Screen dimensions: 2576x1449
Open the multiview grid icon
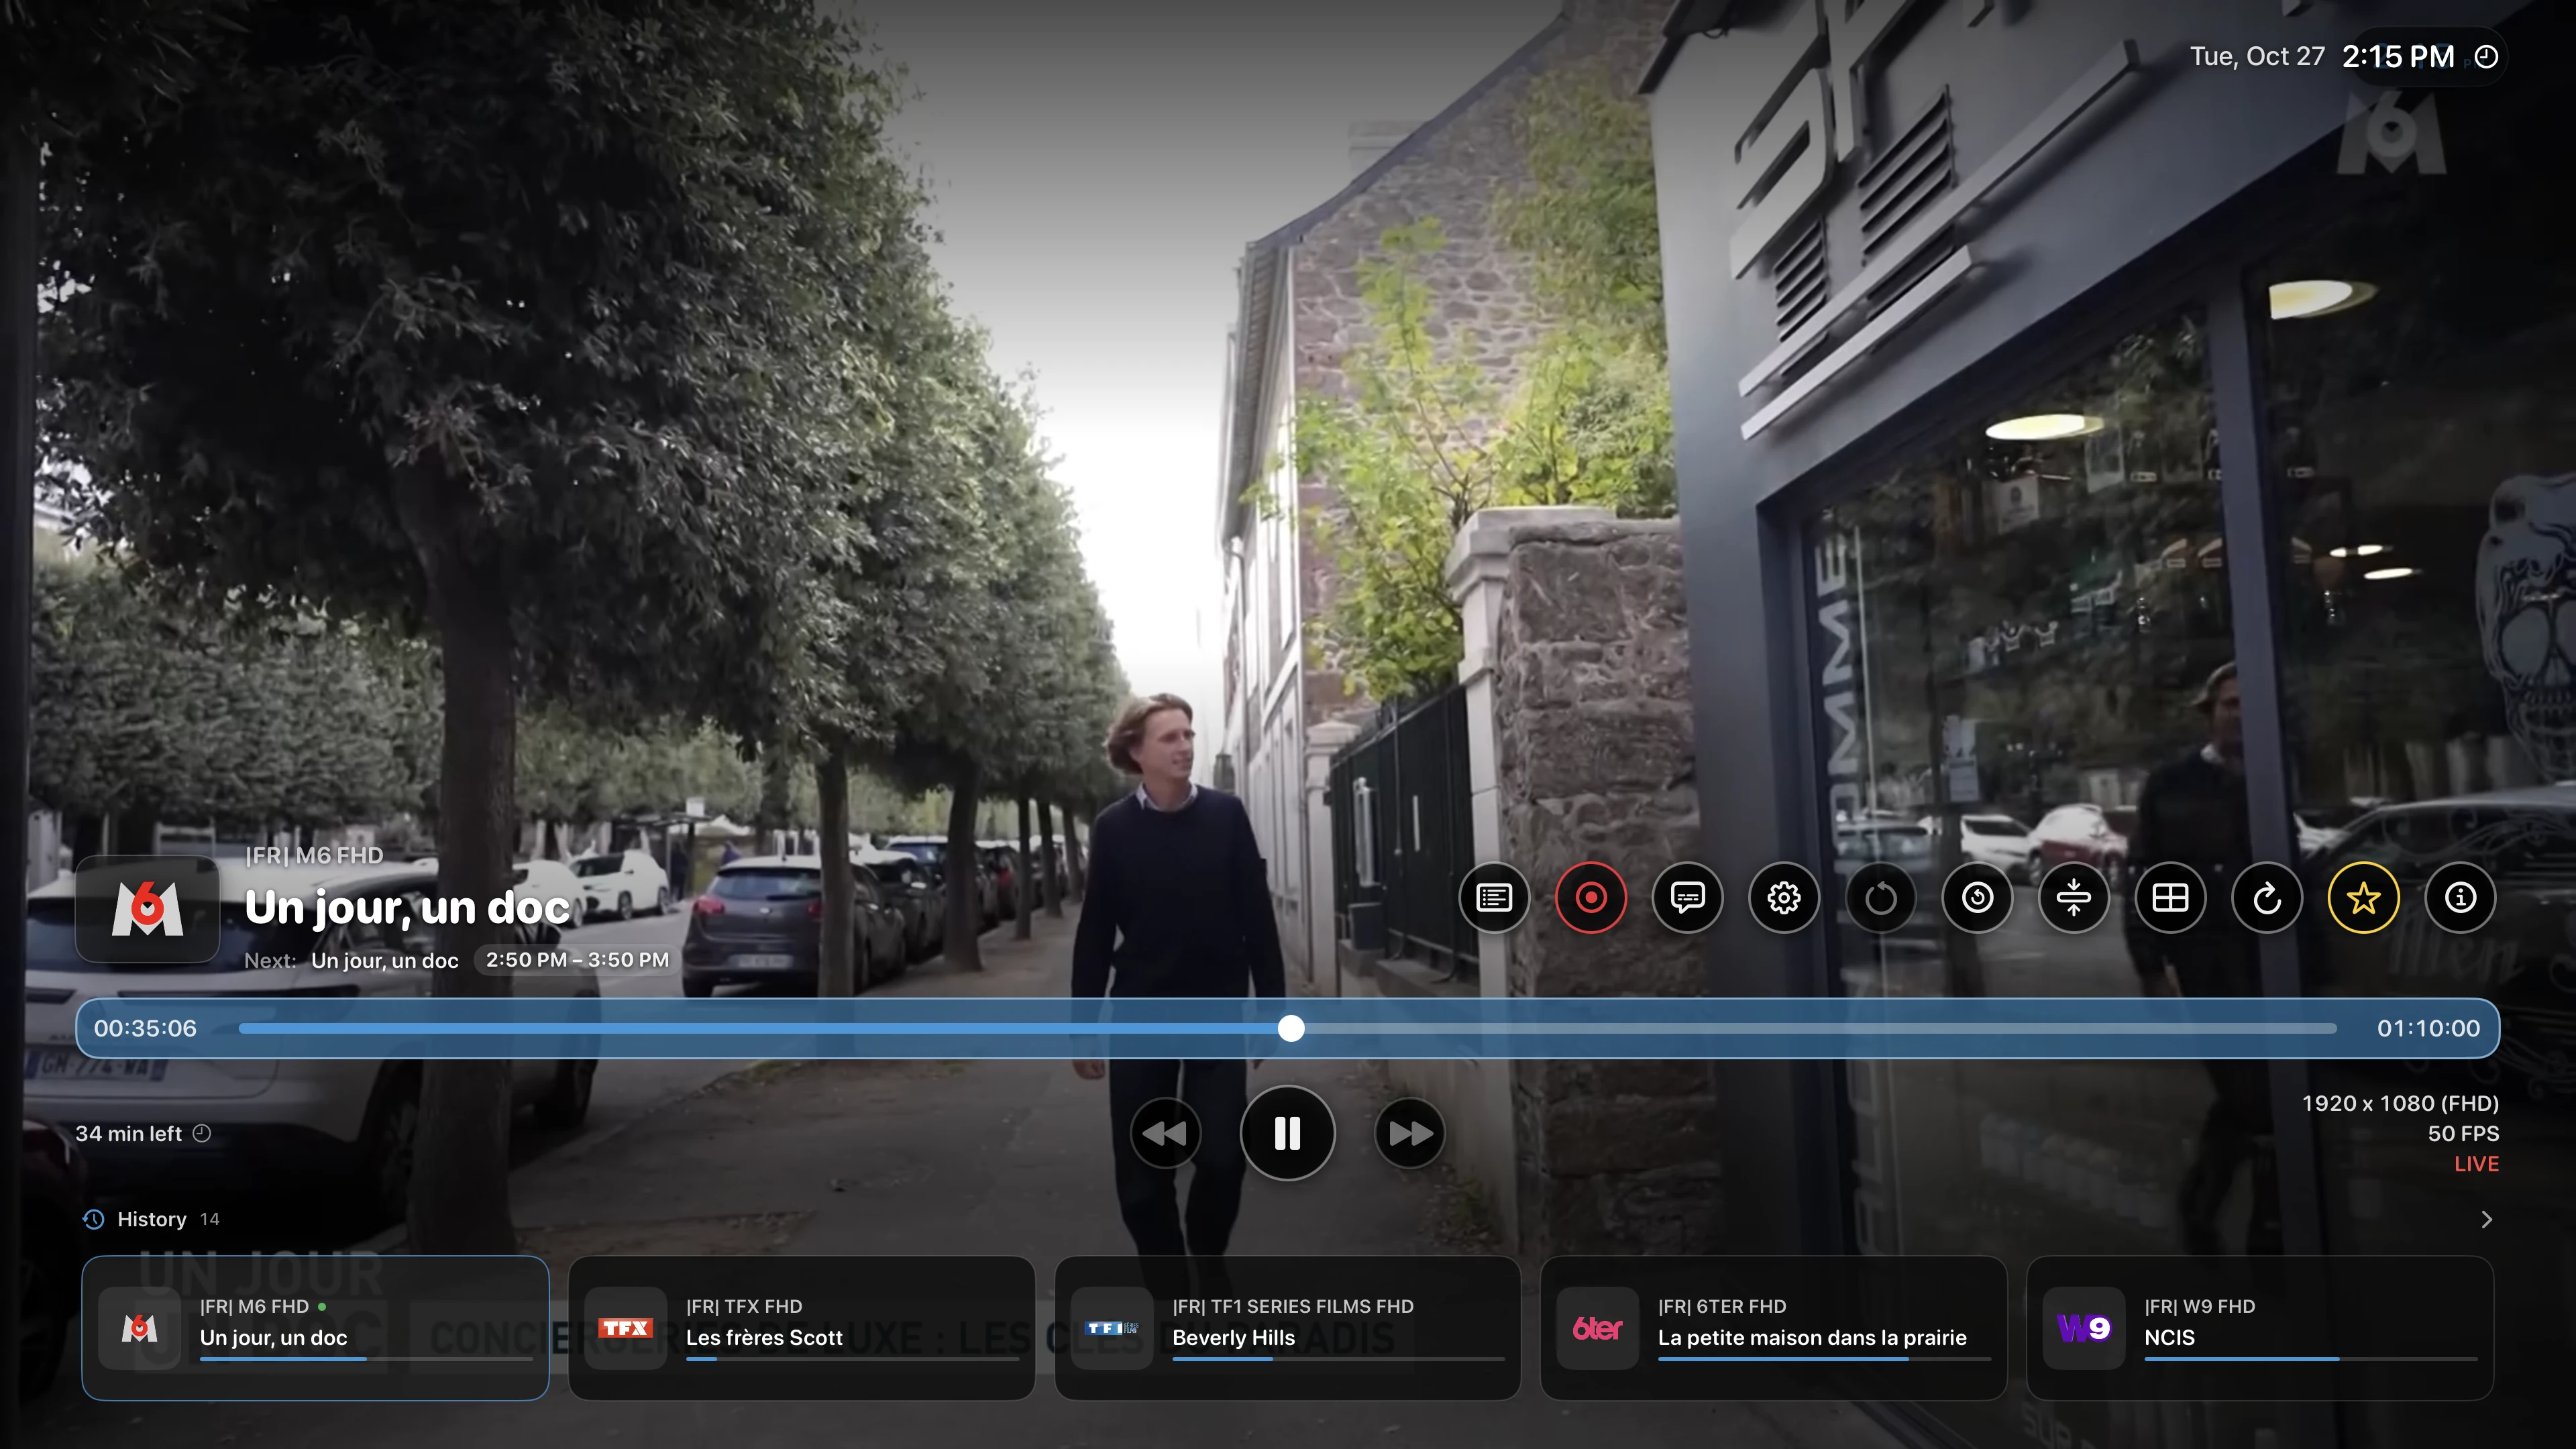(x=2170, y=898)
